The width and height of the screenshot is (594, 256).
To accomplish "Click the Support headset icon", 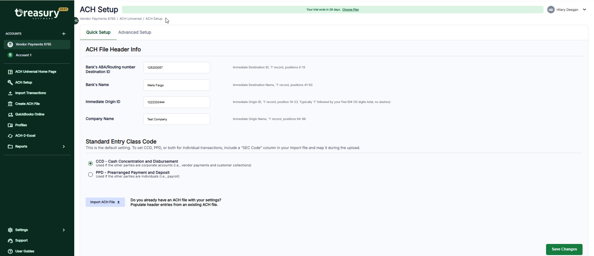I will (x=10, y=241).
